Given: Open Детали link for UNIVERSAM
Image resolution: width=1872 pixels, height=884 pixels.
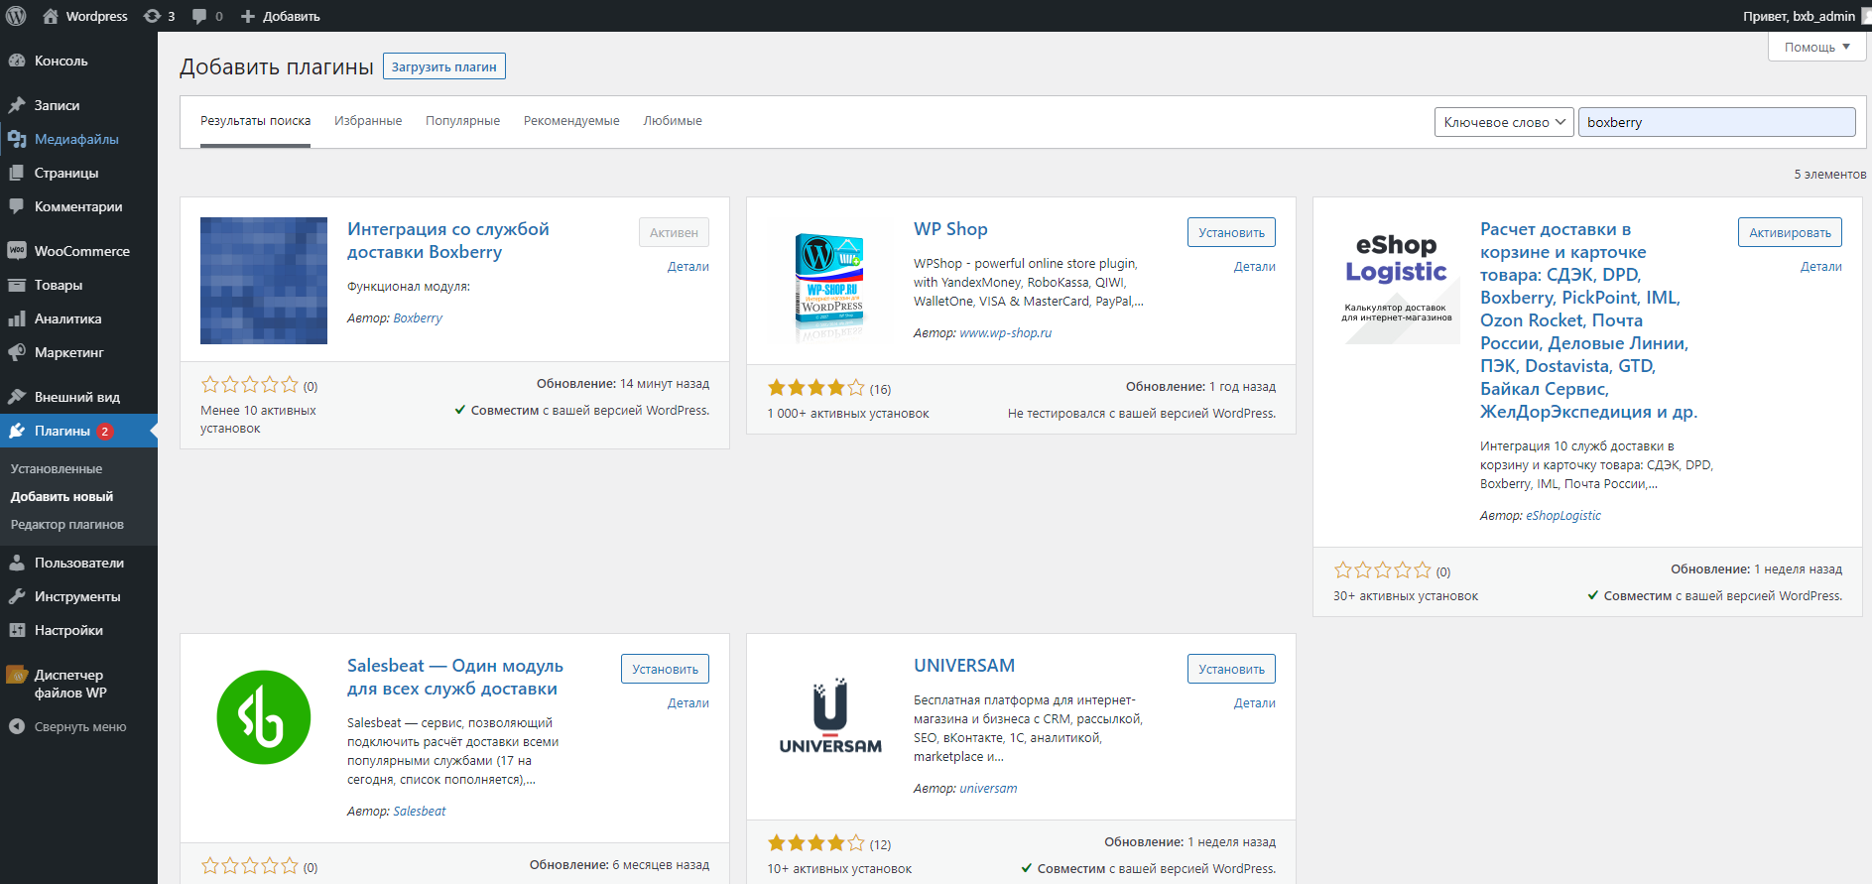Looking at the screenshot, I should pyautogui.click(x=1255, y=703).
